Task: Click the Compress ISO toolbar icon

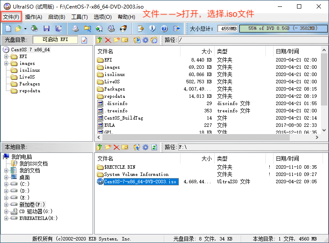Action: (x=87, y=28)
